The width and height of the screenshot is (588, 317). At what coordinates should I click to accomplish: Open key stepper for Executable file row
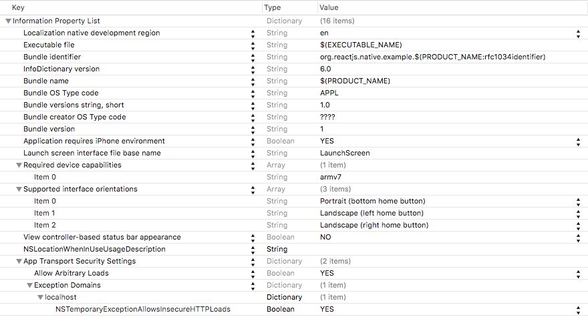(x=253, y=45)
